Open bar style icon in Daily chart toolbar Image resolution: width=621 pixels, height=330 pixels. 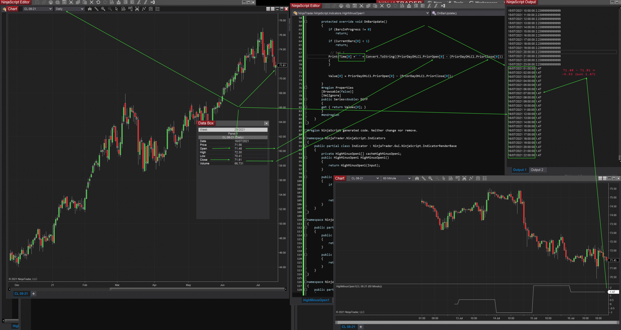[x=90, y=9]
